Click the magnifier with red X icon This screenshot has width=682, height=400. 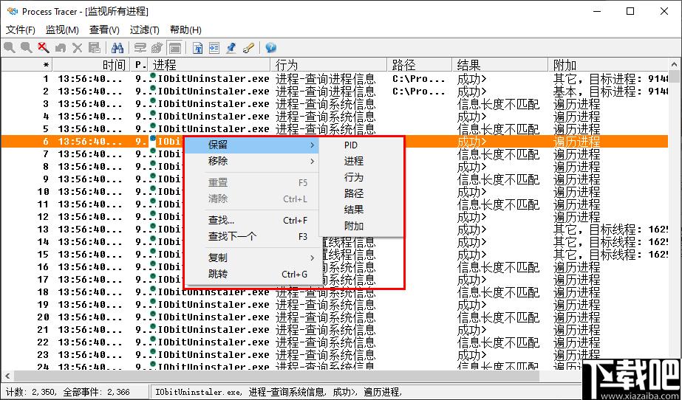[43, 47]
